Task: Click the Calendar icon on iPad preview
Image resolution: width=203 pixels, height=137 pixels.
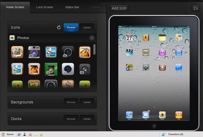Action: point(129,38)
